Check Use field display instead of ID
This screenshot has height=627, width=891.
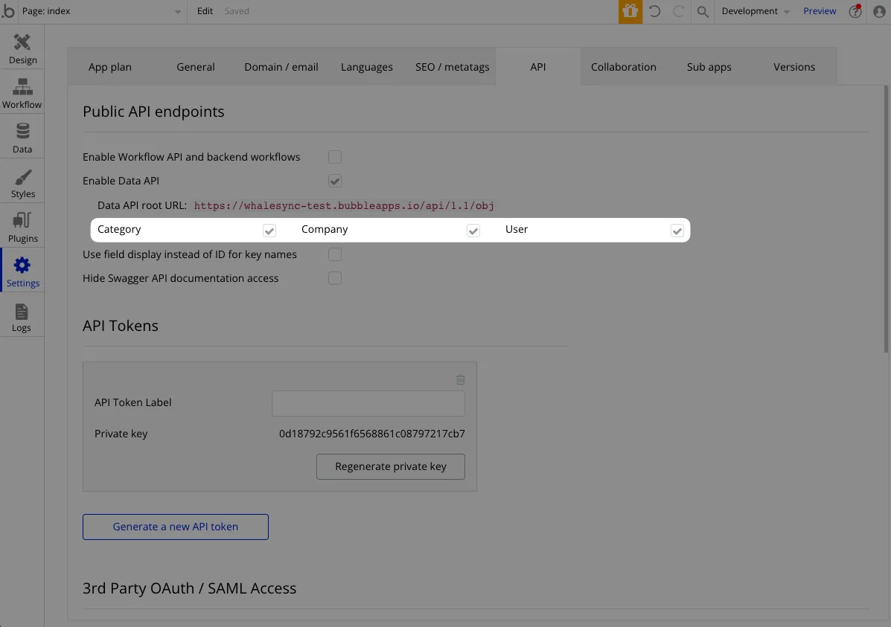pos(335,254)
